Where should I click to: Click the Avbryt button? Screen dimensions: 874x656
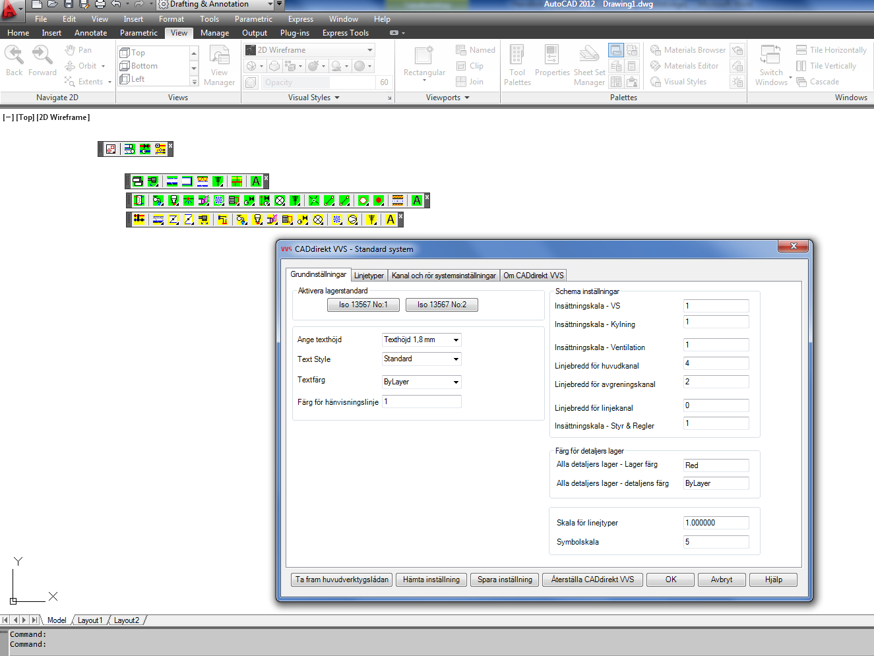[722, 580]
